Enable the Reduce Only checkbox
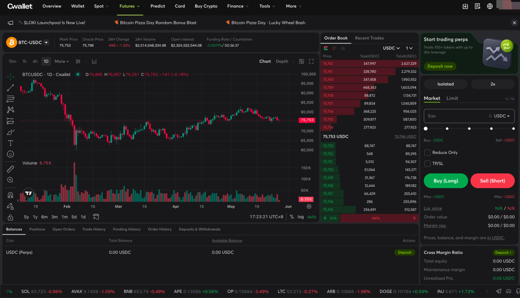 427,153
